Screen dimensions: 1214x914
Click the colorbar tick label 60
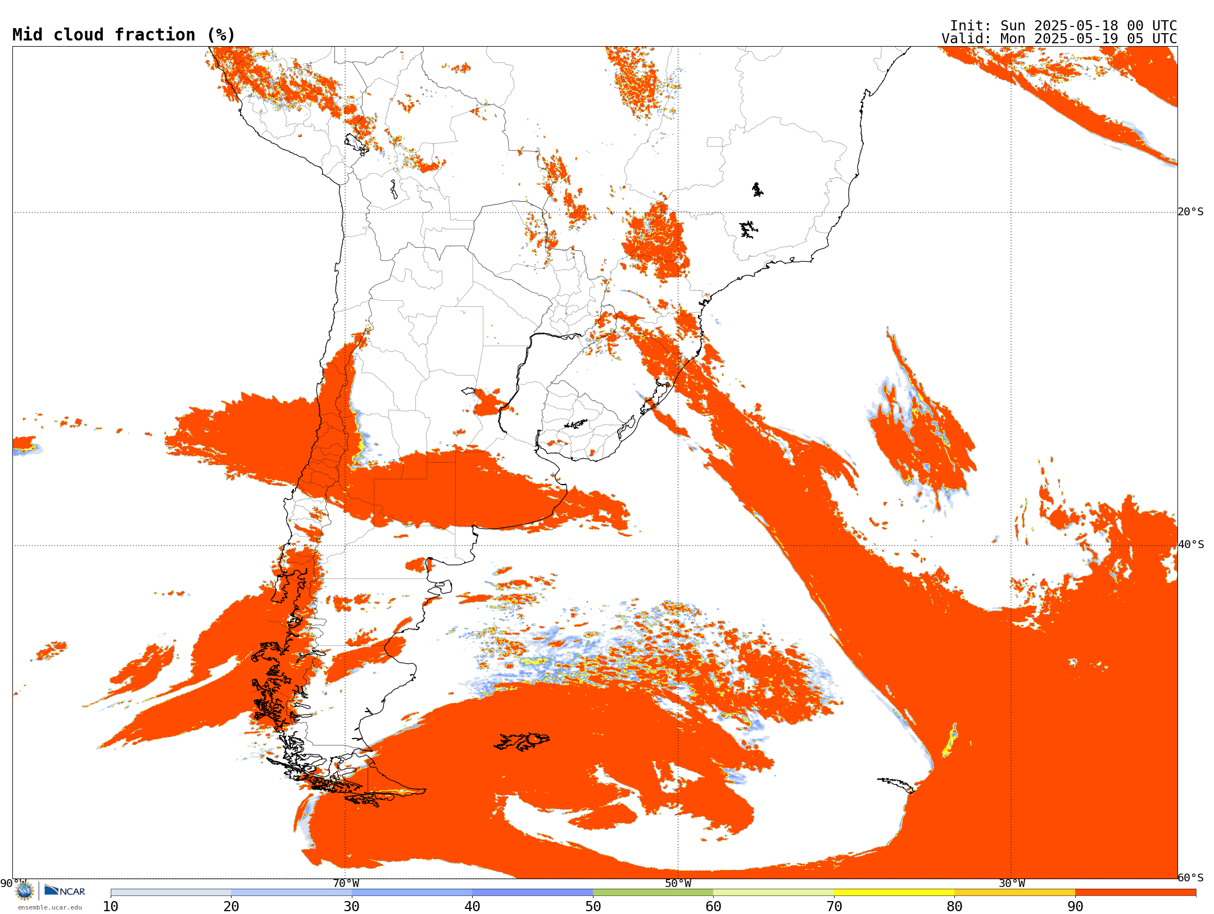[x=713, y=907]
